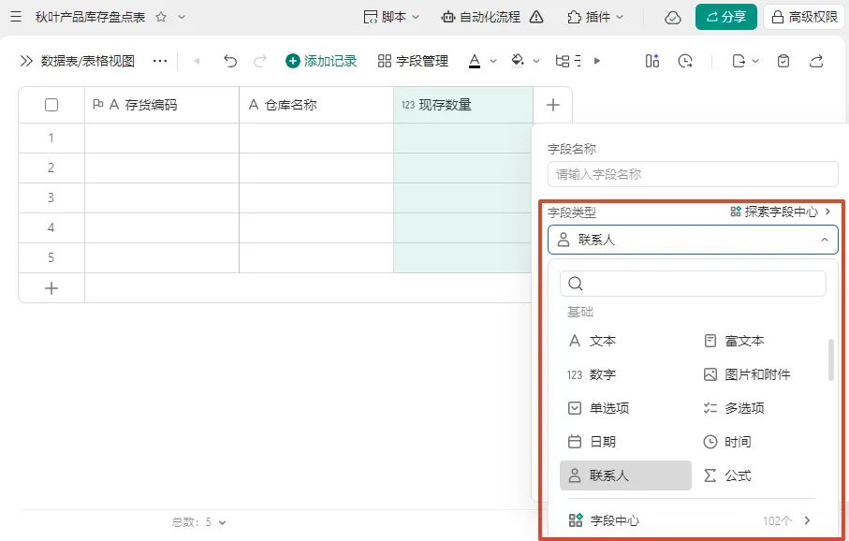Expand the collapsed sidebar with double chevron
The width and height of the screenshot is (849, 541).
tap(26, 61)
